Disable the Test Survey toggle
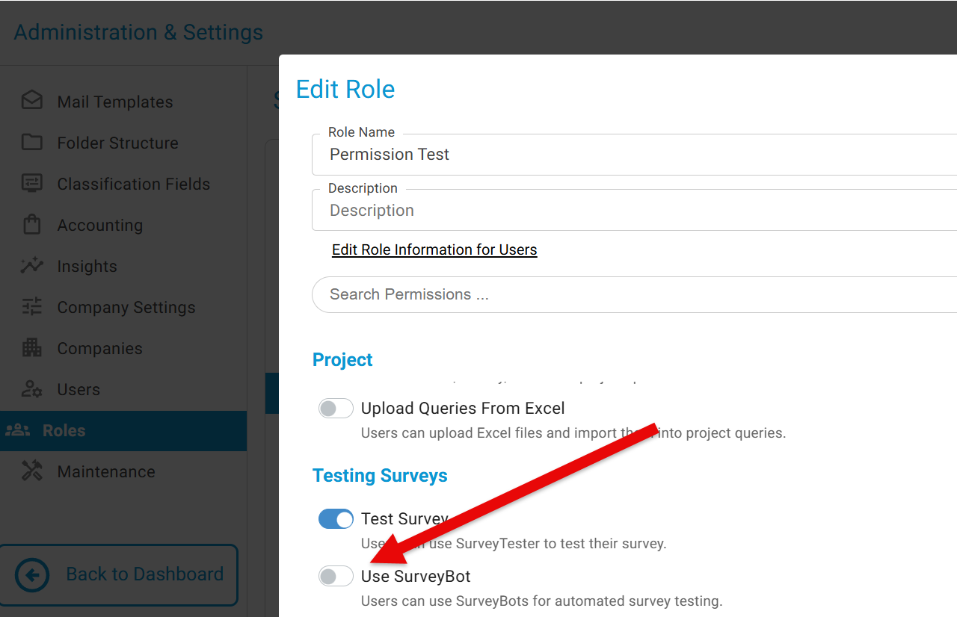957x617 pixels. pos(336,519)
